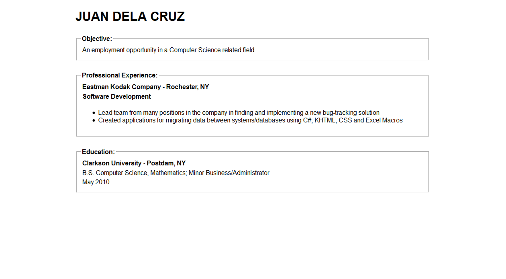This screenshot has width=506, height=279.
Task: Click the Objective section label
Action: [x=97, y=39]
